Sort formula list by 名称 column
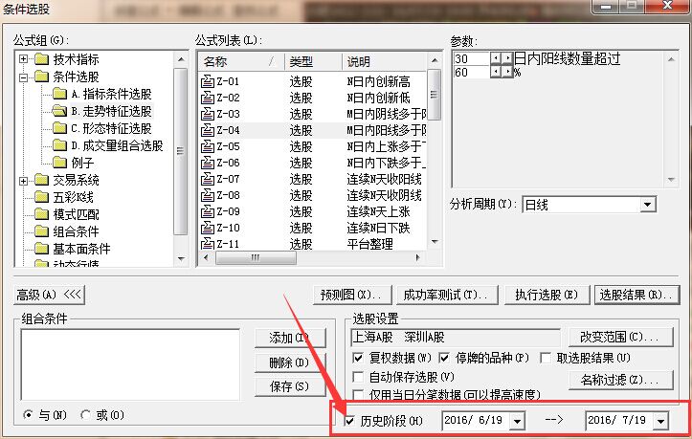Image resolution: width=692 pixels, height=439 pixels. click(241, 62)
